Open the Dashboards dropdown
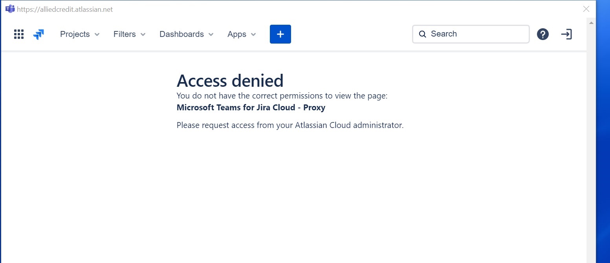The width and height of the screenshot is (610, 263). [181, 34]
